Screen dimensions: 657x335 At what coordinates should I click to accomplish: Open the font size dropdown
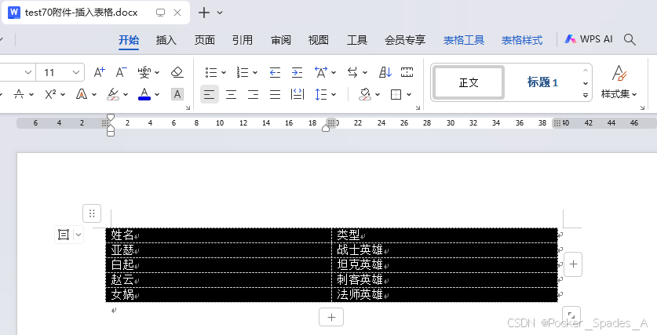pyautogui.click(x=76, y=72)
